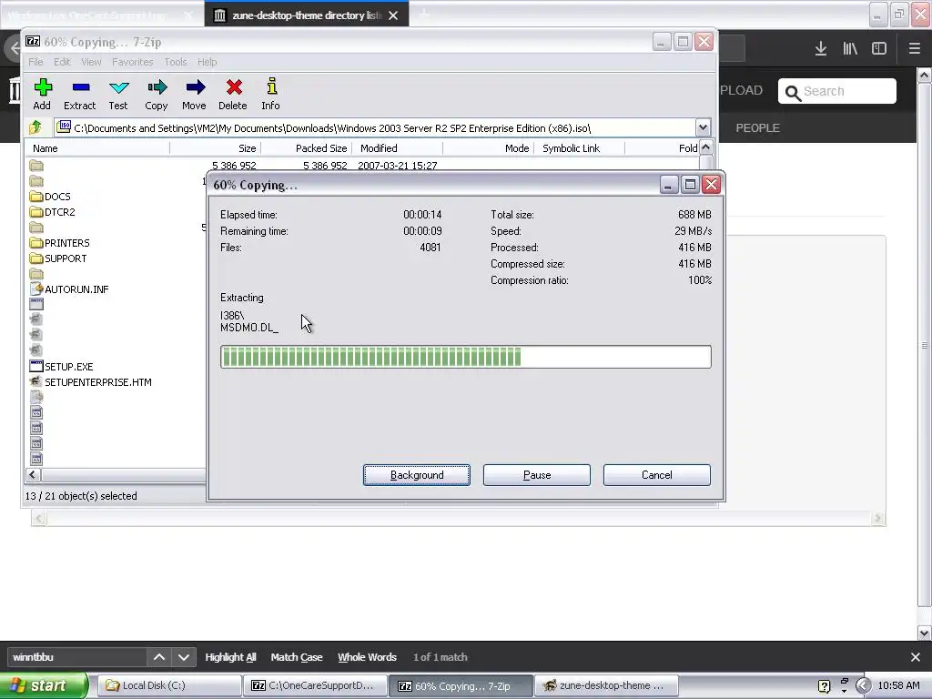The width and height of the screenshot is (932, 699).
Task: Select the AUTORUN.INF file icon
Action: pos(36,289)
